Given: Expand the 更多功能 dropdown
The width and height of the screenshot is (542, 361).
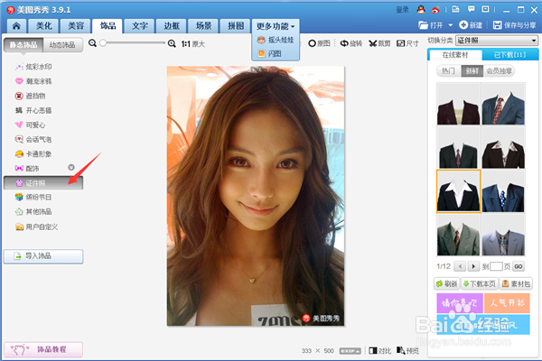Looking at the screenshot, I should coord(276,26).
